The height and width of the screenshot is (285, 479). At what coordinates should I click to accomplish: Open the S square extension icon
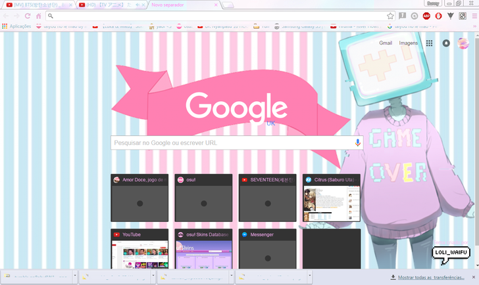tap(463, 16)
